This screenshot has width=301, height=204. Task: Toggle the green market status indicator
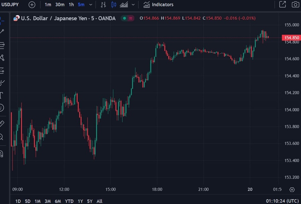click(124, 18)
